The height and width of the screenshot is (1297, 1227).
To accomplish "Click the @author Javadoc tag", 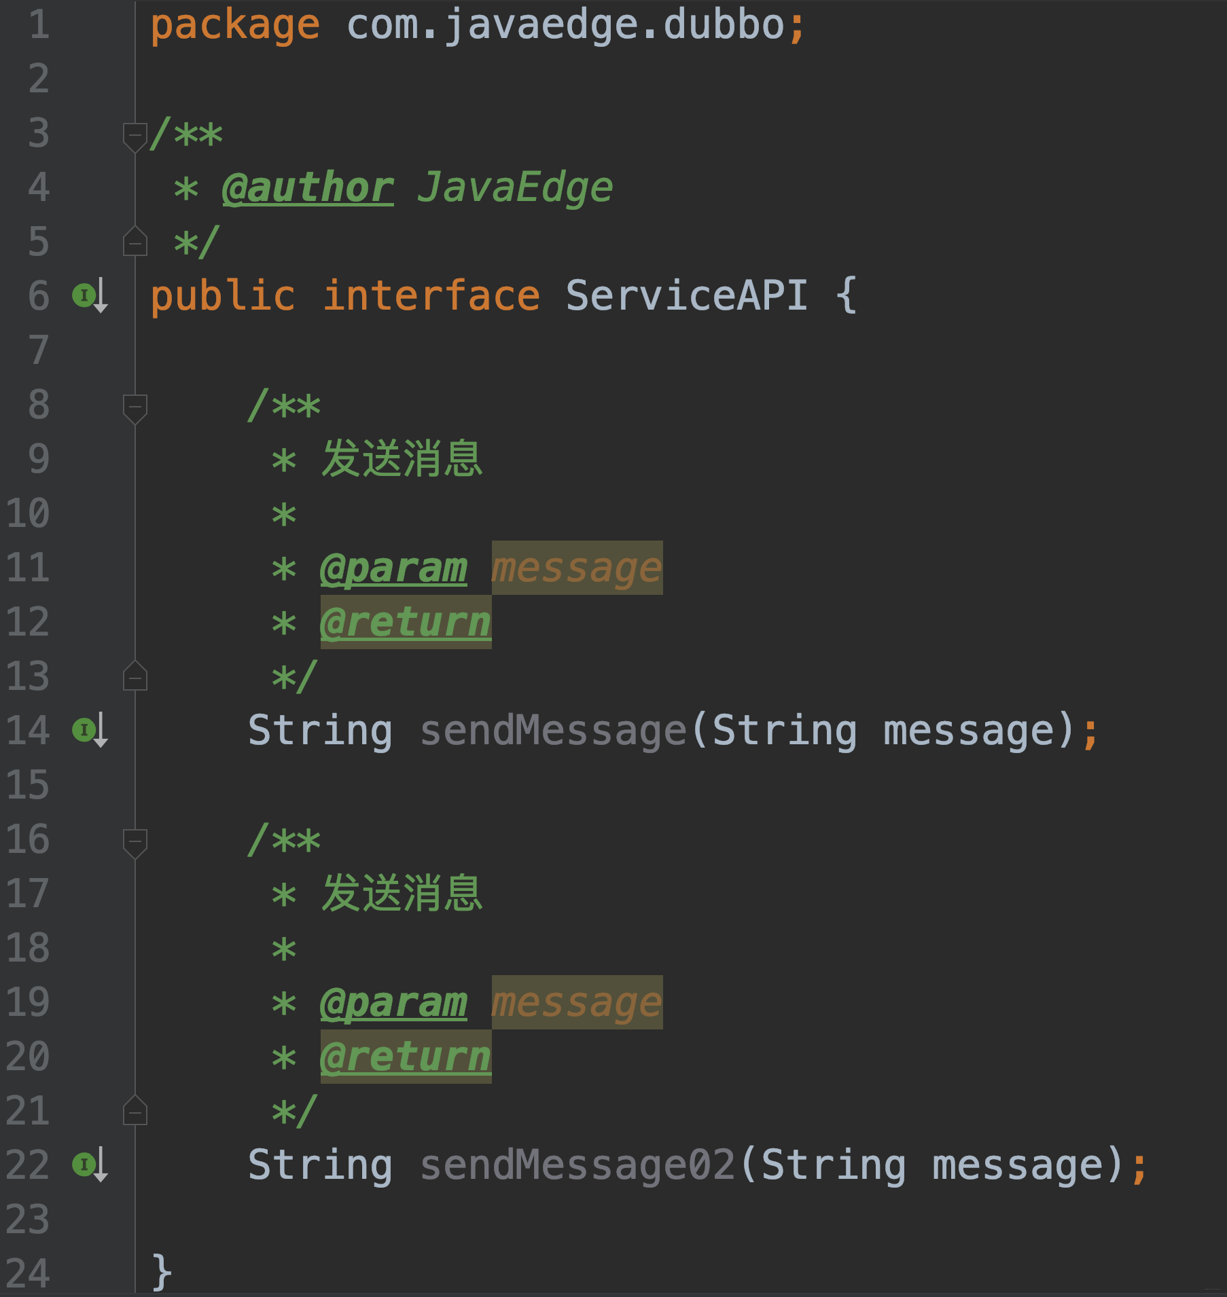I will click(308, 187).
